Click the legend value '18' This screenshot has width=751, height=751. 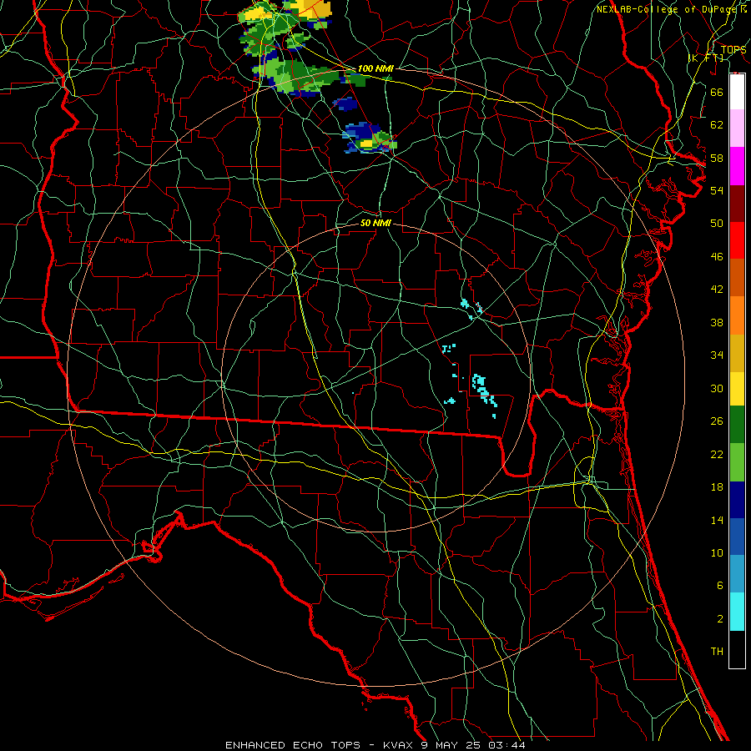[717, 487]
